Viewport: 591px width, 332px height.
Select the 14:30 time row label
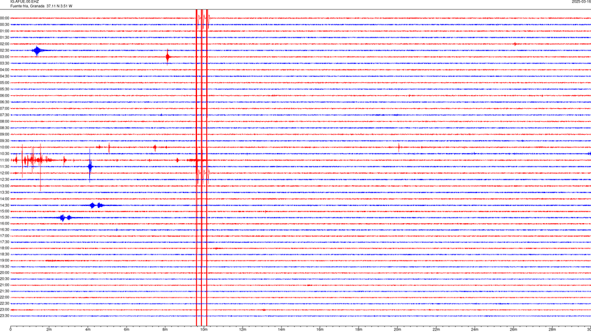(x=4, y=205)
